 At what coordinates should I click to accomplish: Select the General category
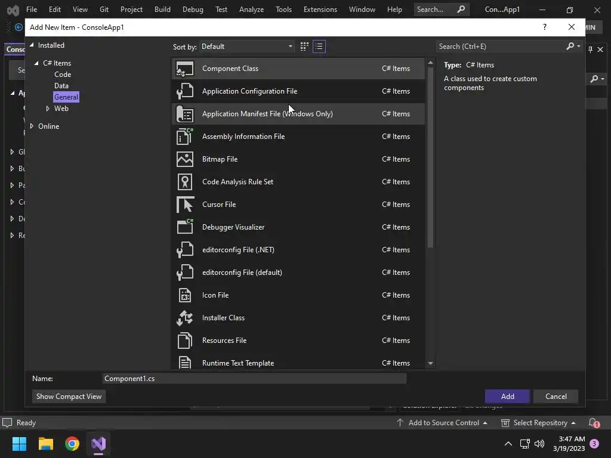(66, 97)
